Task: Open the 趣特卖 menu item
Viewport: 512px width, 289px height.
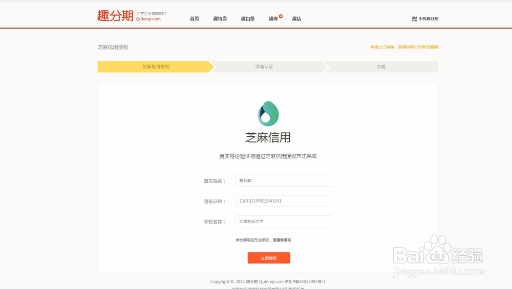Action: (x=220, y=19)
